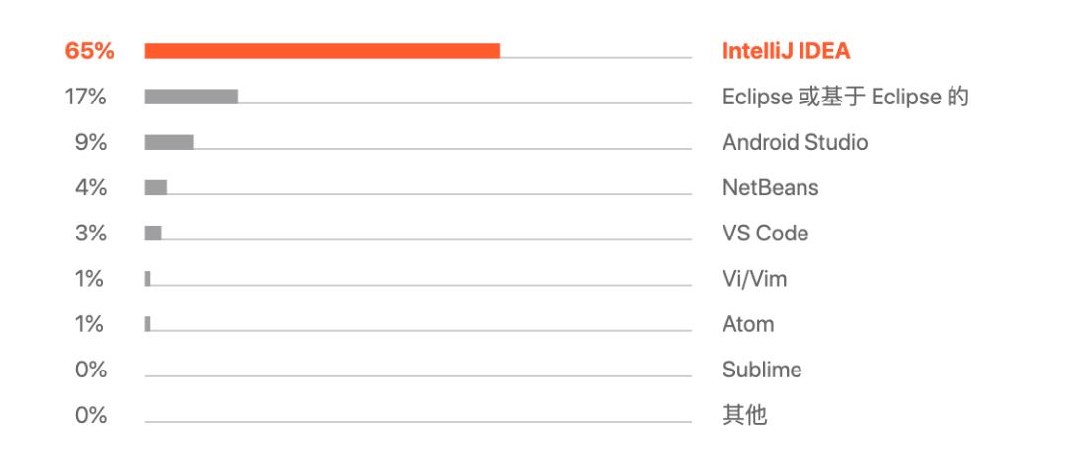Viewport: 1066px width, 472px height.
Task: Select the IntelliJ IDEA label
Action: point(786,51)
